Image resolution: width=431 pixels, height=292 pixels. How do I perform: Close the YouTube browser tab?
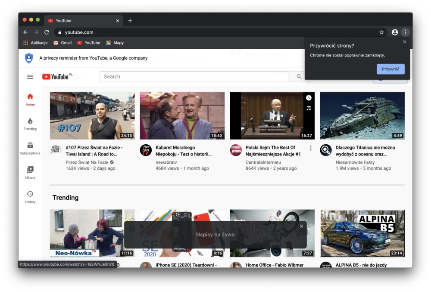pyautogui.click(x=118, y=21)
